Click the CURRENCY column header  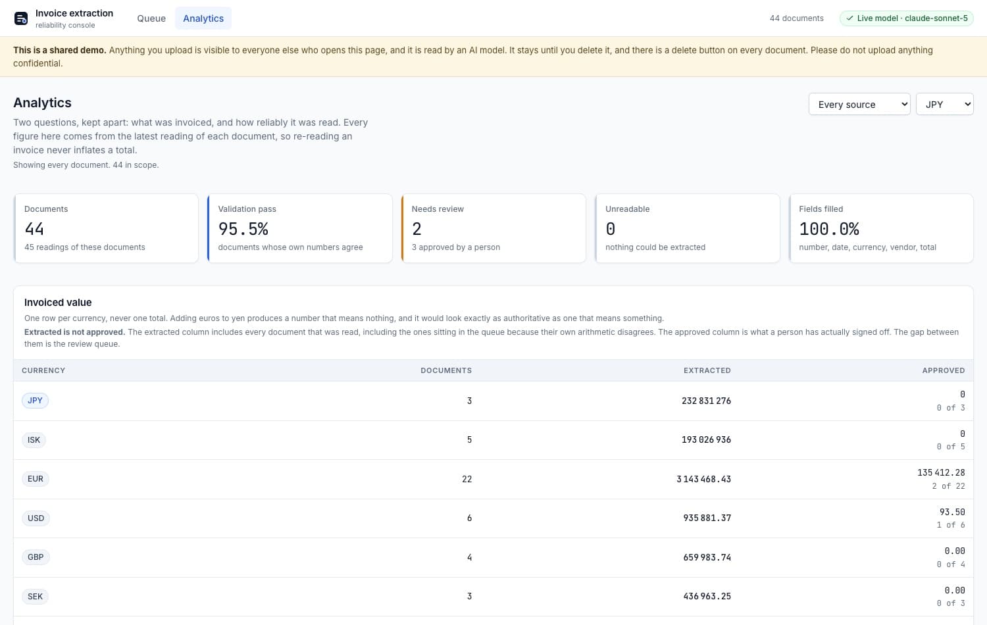click(43, 370)
